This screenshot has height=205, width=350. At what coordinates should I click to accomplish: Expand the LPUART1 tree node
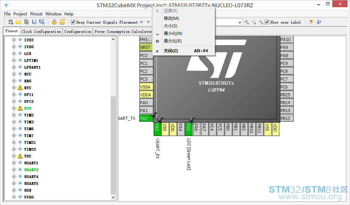(x=14, y=67)
